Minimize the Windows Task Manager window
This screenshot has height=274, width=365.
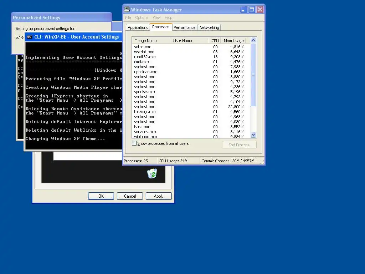(x=243, y=10)
